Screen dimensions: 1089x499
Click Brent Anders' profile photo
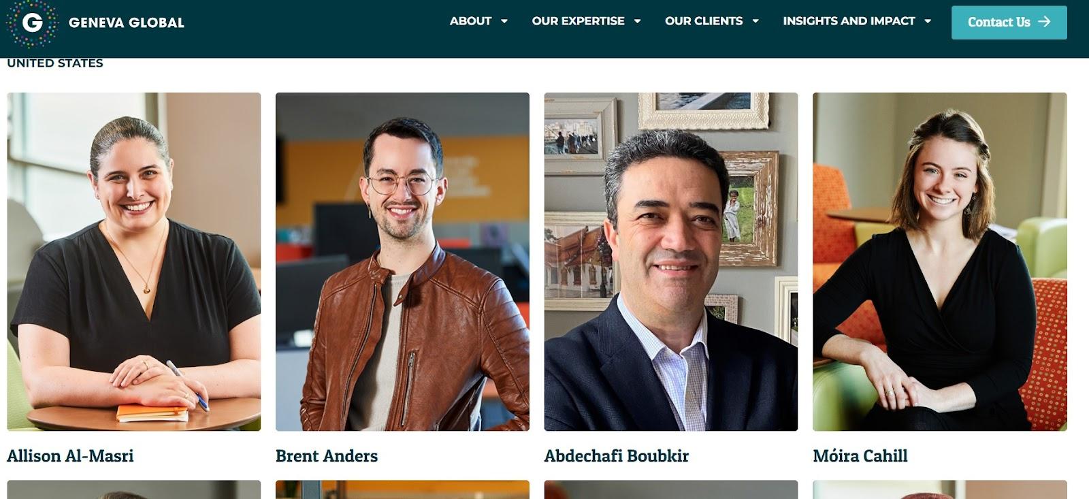(x=402, y=261)
